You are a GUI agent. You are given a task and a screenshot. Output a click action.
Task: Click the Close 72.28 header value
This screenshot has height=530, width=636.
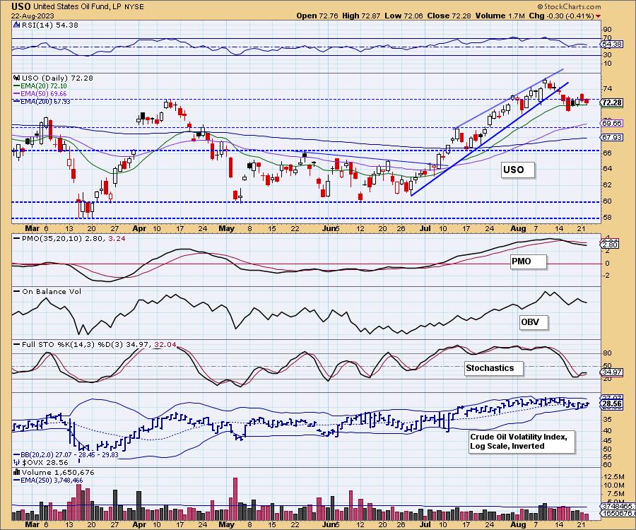click(449, 16)
